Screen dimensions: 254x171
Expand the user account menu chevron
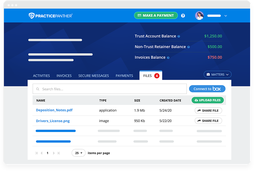226,16
